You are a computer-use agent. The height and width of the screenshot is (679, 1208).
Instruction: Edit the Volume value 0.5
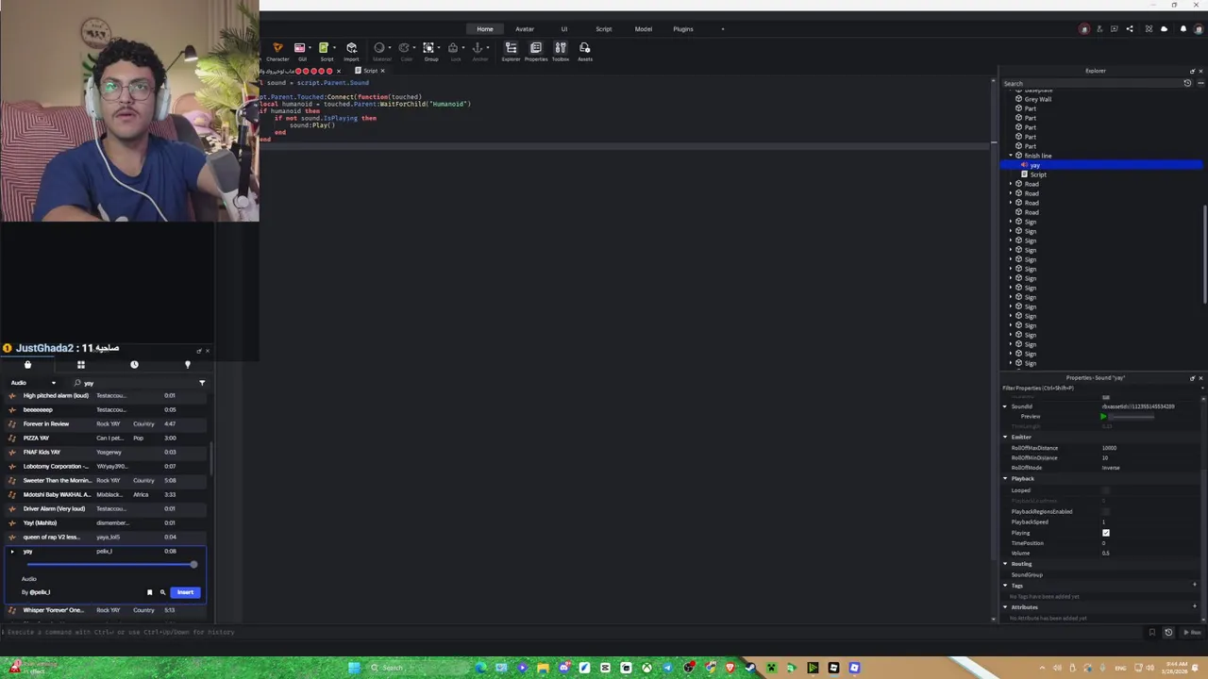point(1106,554)
